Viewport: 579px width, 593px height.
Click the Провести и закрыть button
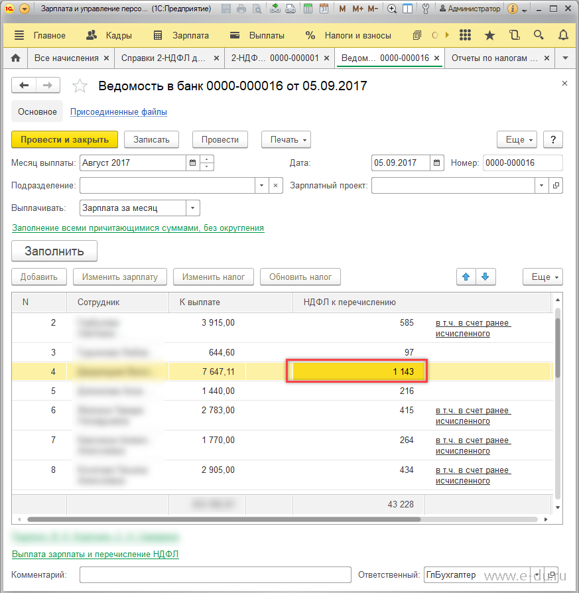point(65,139)
